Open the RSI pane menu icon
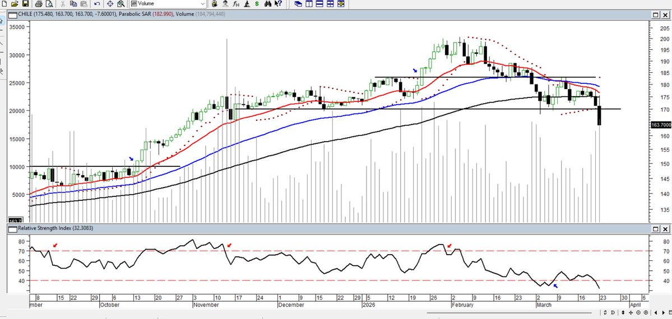 pos(12,229)
